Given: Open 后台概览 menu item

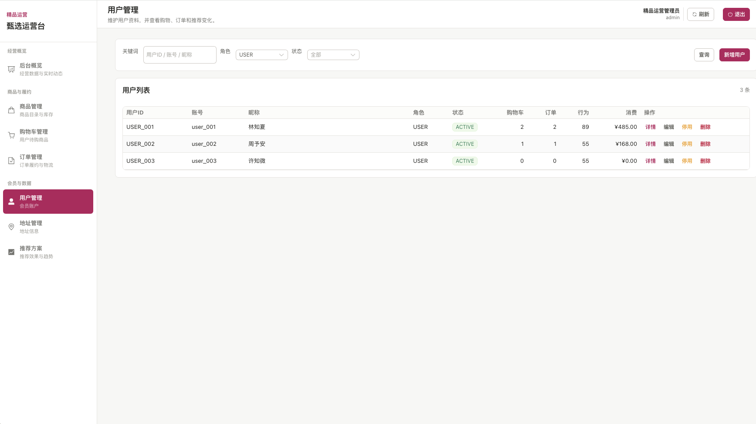Looking at the screenshot, I should pyautogui.click(x=48, y=69).
